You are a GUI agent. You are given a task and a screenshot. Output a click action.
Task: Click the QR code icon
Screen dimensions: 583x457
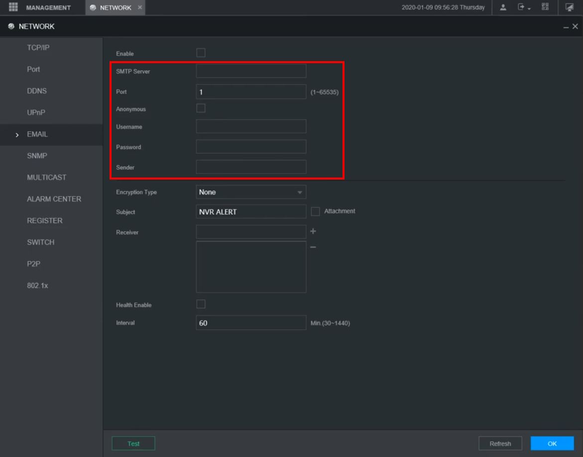pyautogui.click(x=545, y=7)
